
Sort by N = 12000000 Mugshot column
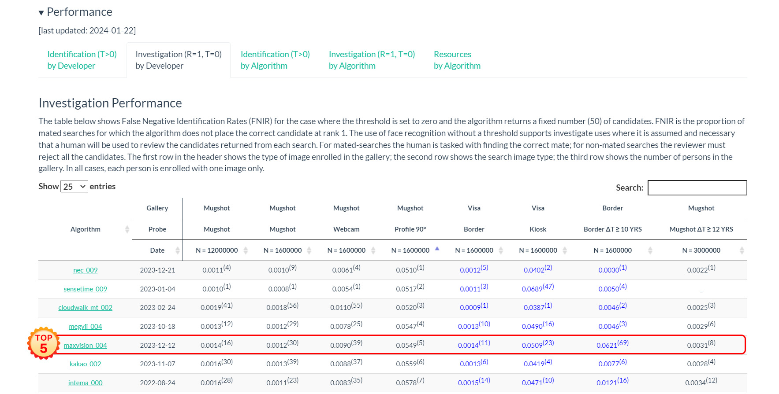[246, 250]
